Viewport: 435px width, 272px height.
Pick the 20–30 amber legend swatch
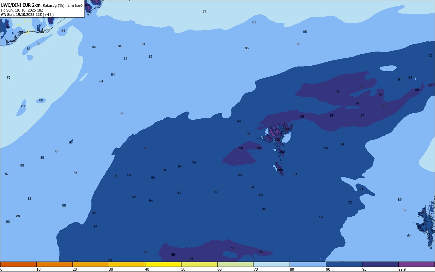coord(91,264)
